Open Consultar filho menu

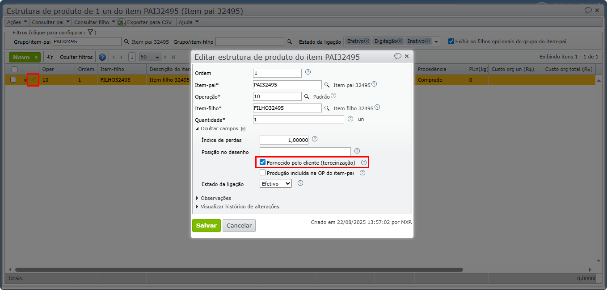95,22
